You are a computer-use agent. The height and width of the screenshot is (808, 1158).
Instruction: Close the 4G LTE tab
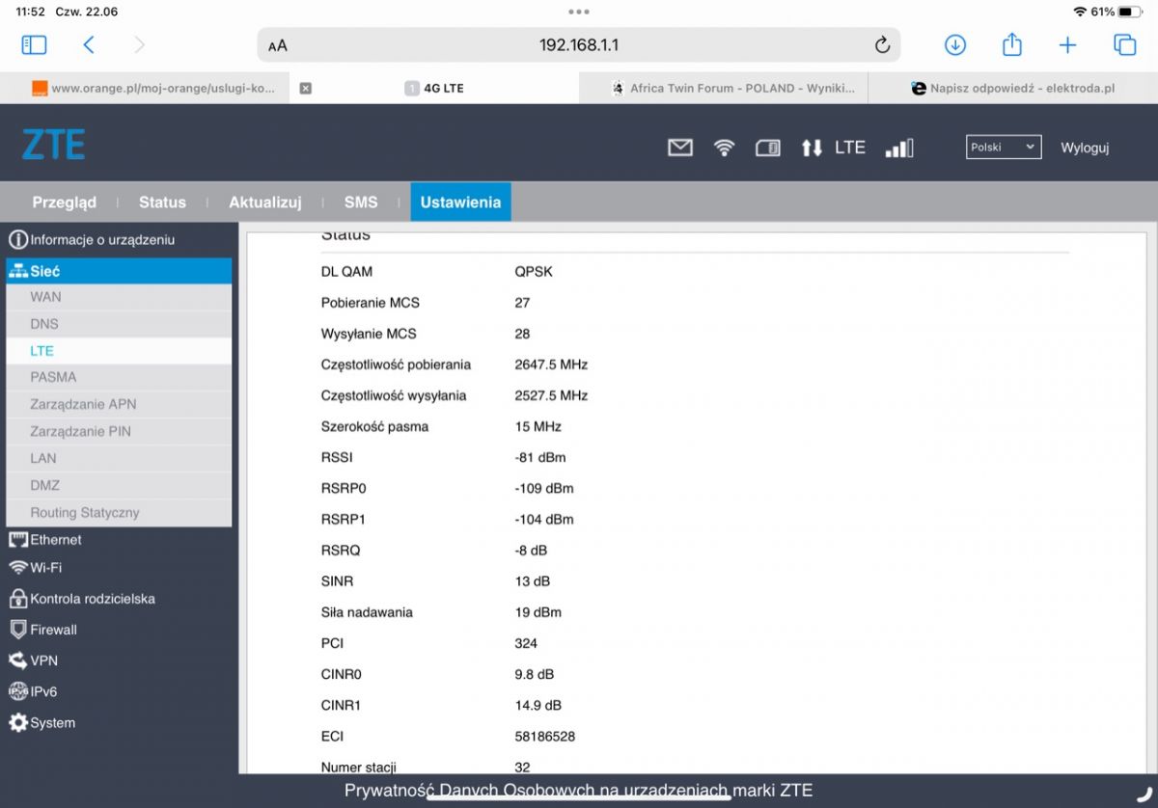[306, 88]
